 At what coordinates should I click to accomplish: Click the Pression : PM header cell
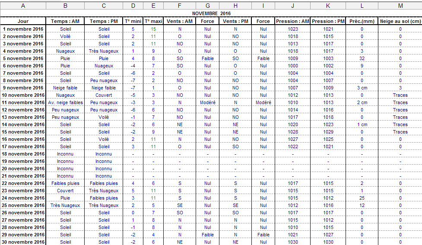coord(328,21)
